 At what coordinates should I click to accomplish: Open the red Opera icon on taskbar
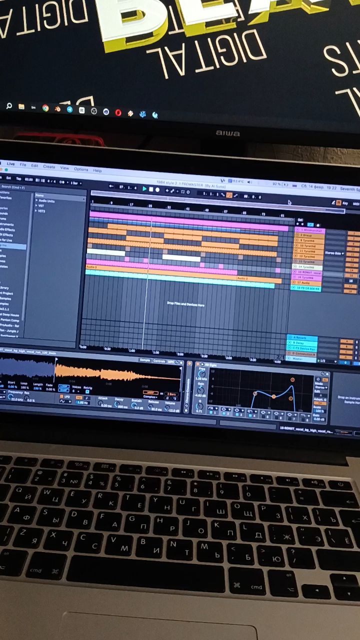click(118, 112)
